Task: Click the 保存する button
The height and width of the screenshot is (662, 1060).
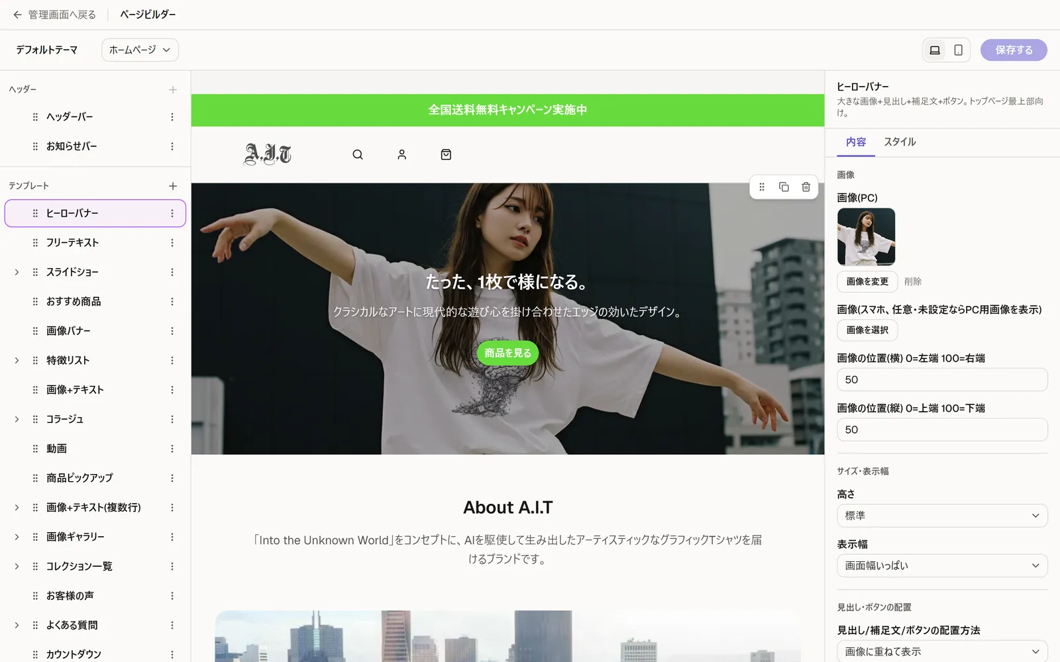Action: tap(1014, 50)
